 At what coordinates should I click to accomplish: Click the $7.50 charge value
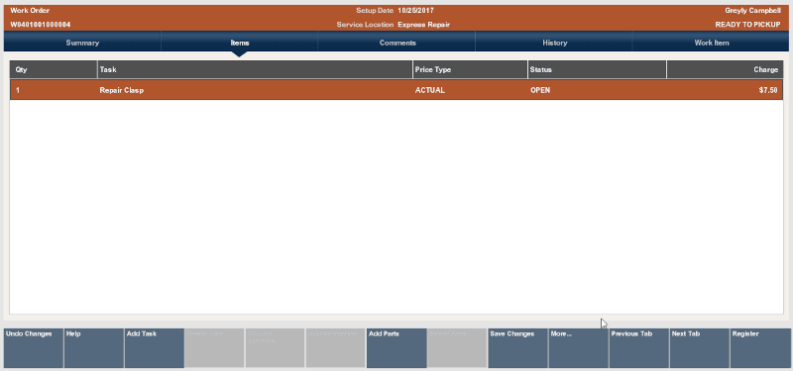[x=767, y=91]
